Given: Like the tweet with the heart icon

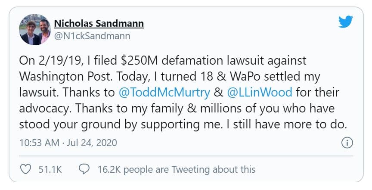Looking at the screenshot, I should click(x=25, y=169).
